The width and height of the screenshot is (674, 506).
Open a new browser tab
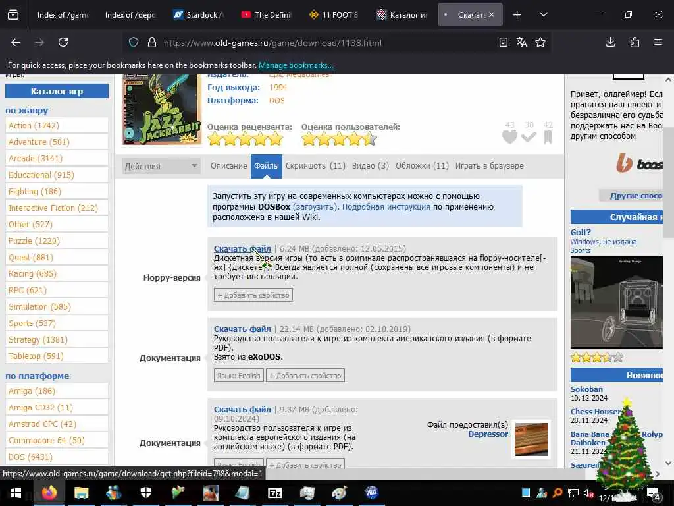[x=517, y=15]
